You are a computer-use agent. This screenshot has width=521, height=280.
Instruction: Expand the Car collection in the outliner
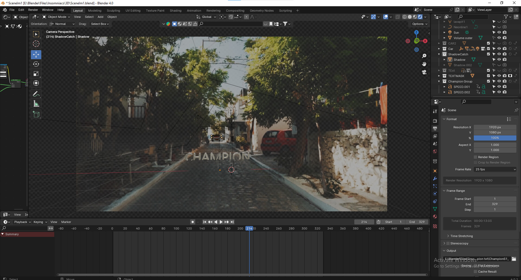point(439,49)
